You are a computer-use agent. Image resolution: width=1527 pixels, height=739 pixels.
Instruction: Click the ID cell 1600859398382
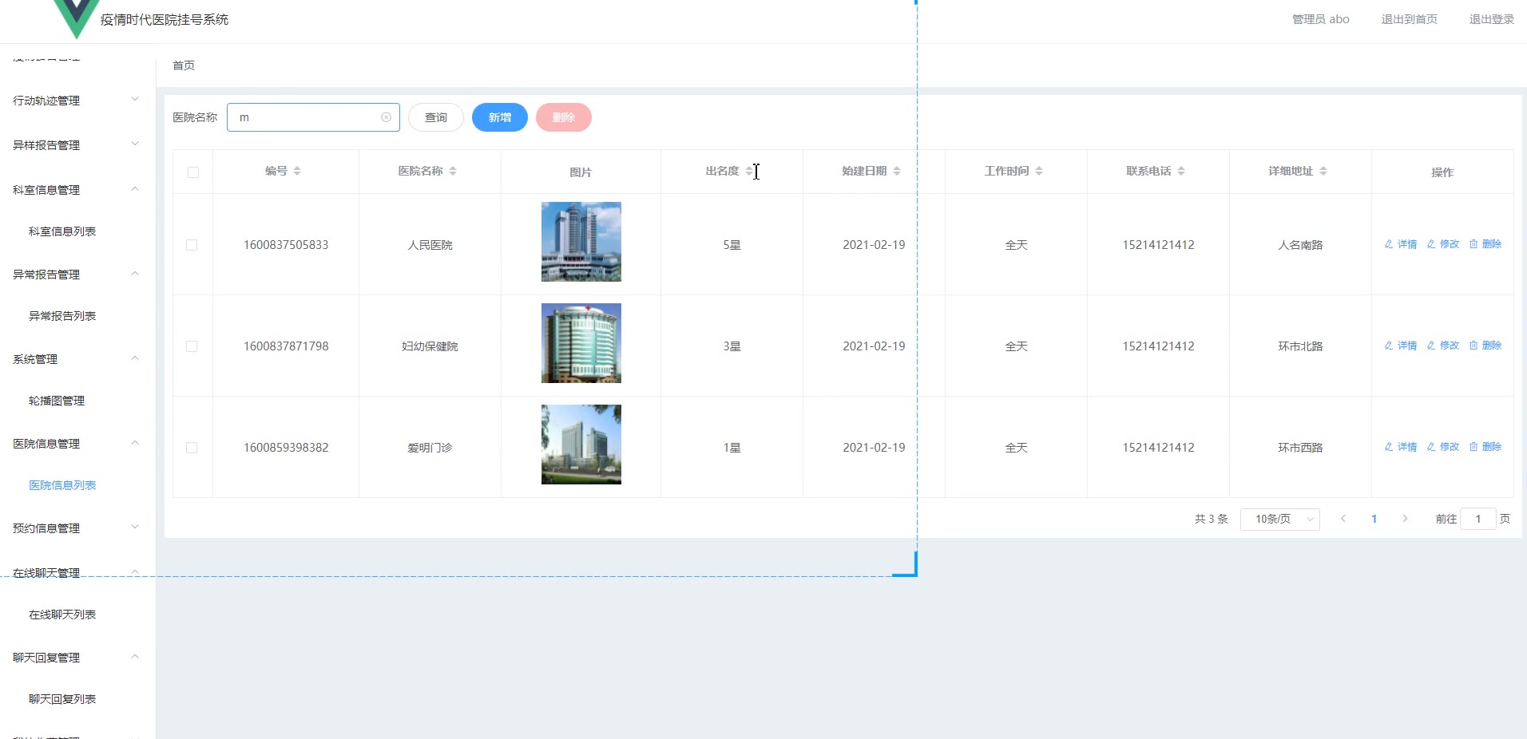(286, 448)
